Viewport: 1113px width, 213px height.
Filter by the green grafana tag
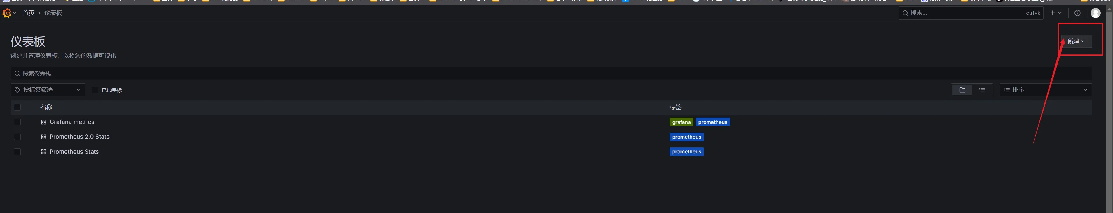681,122
